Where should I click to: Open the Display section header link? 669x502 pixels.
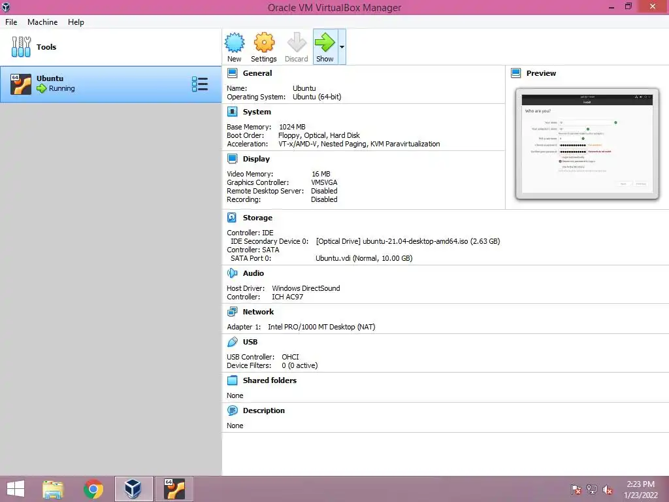pos(256,159)
